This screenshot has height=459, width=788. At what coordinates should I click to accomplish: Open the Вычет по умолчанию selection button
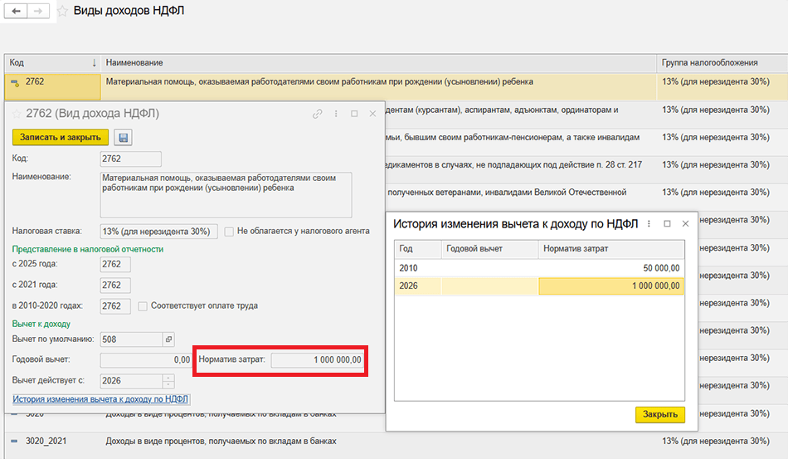coord(168,339)
